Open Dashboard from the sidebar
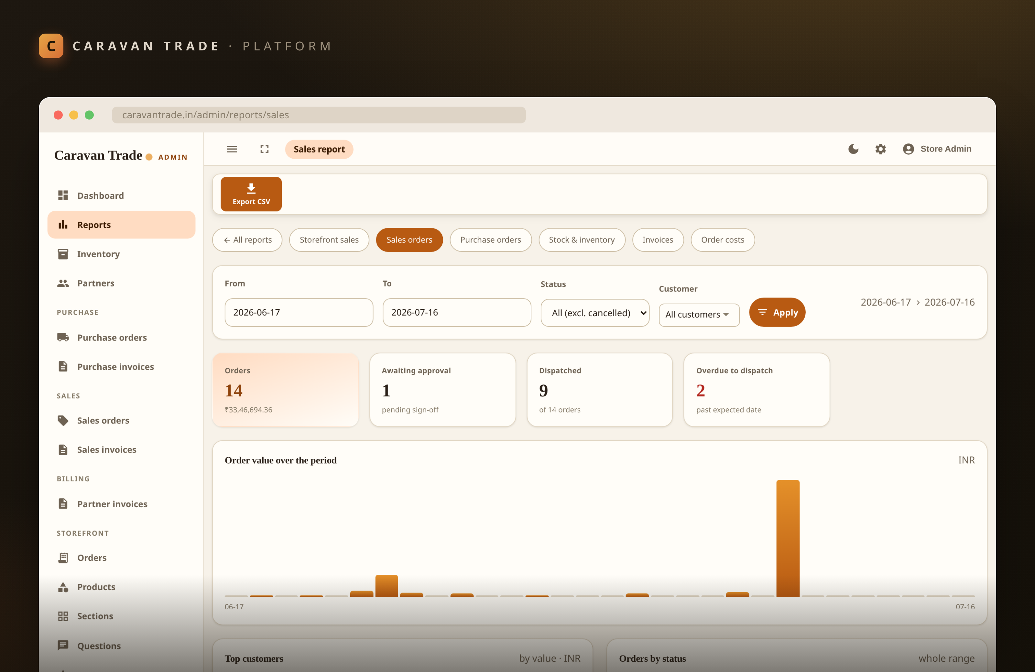The image size is (1035, 672). [121, 195]
